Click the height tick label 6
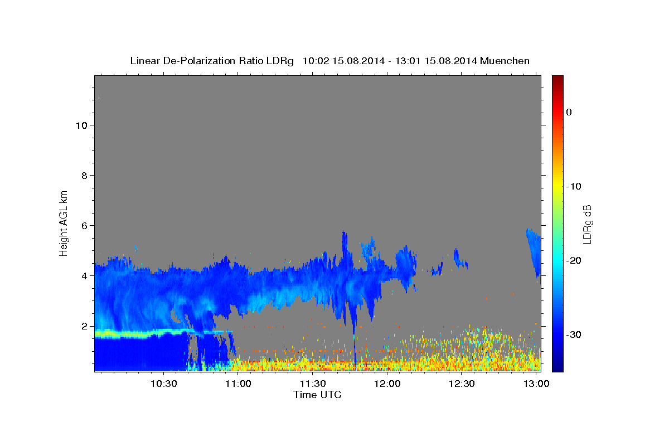The width and height of the screenshot is (669, 446). (x=84, y=225)
